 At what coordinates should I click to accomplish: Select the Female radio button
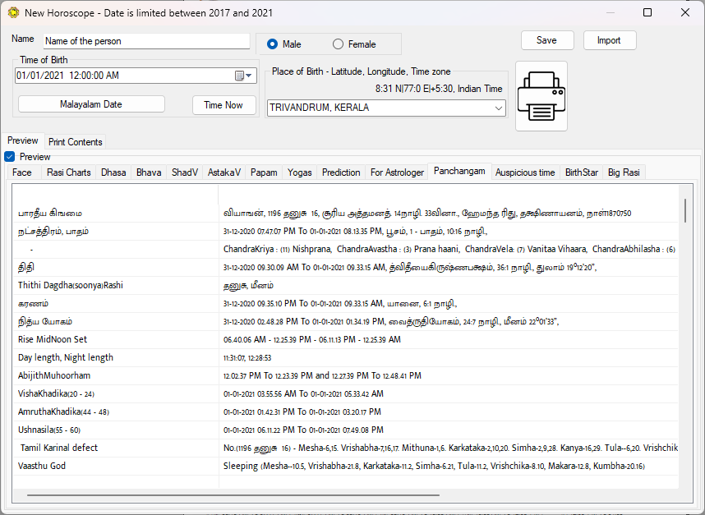click(x=338, y=44)
